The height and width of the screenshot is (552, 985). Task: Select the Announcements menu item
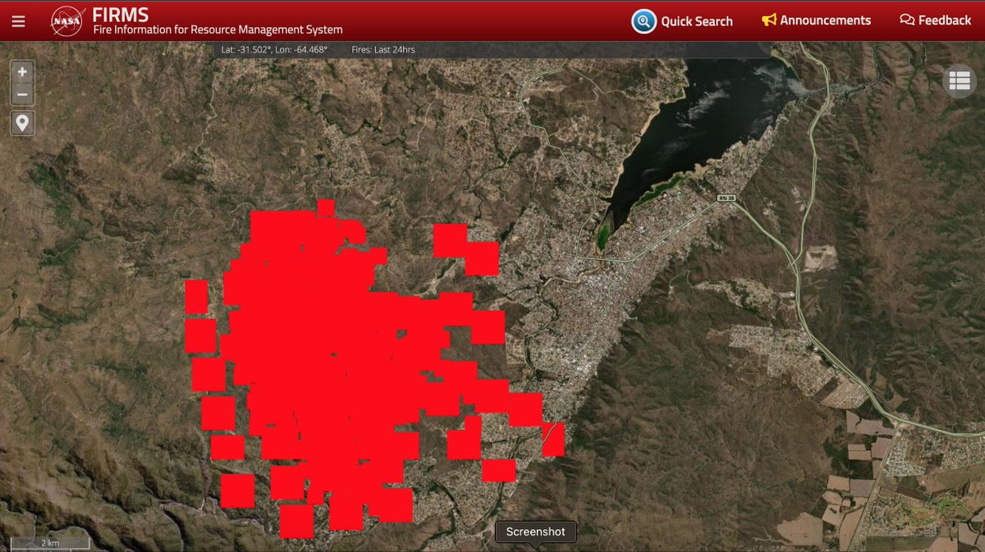[824, 20]
